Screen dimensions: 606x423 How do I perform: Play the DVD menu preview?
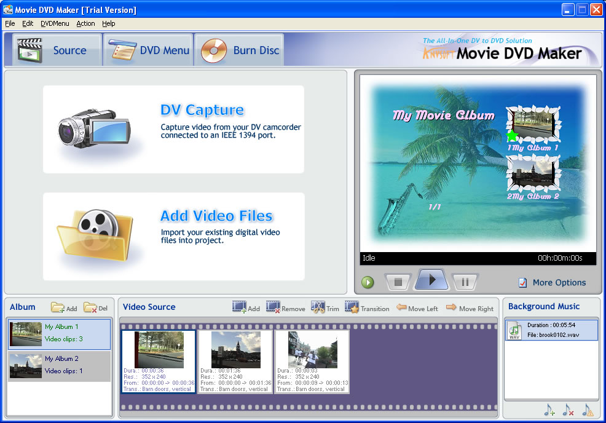(x=431, y=280)
